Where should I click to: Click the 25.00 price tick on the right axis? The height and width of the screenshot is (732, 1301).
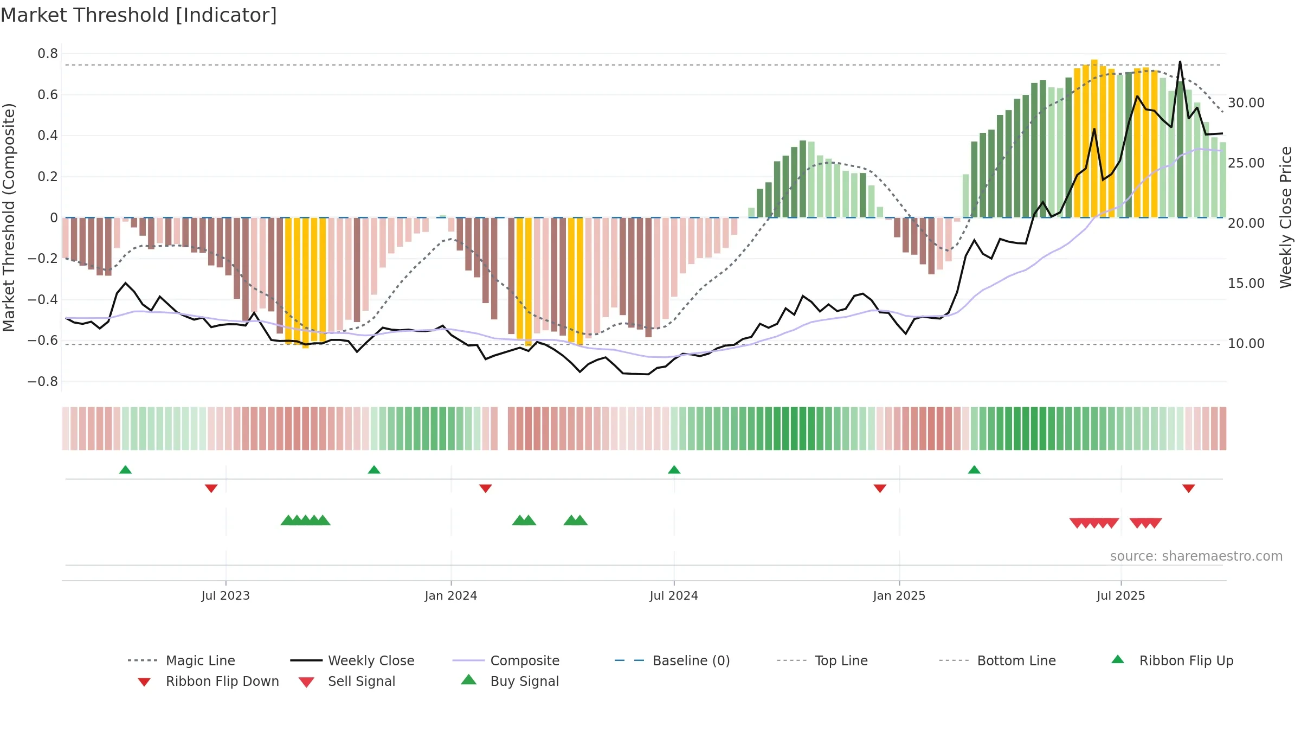[1246, 163]
